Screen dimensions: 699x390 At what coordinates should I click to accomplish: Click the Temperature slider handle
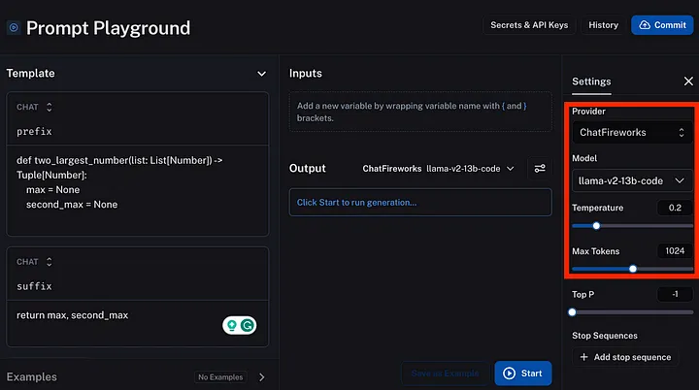[596, 226]
